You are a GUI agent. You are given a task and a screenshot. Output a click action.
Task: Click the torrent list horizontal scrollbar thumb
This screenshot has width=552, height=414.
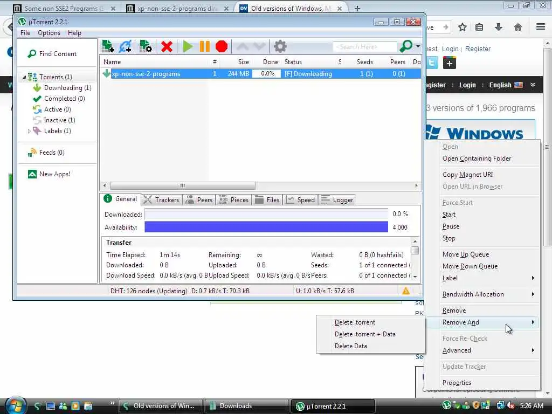point(182,185)
